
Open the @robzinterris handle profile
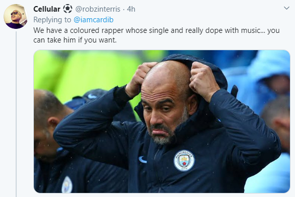click(x=97, y=9)
